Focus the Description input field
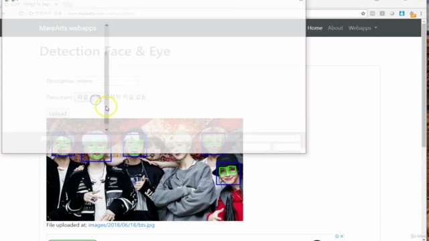429x241 pixels. pyautogui.click(x=107, y=81)
